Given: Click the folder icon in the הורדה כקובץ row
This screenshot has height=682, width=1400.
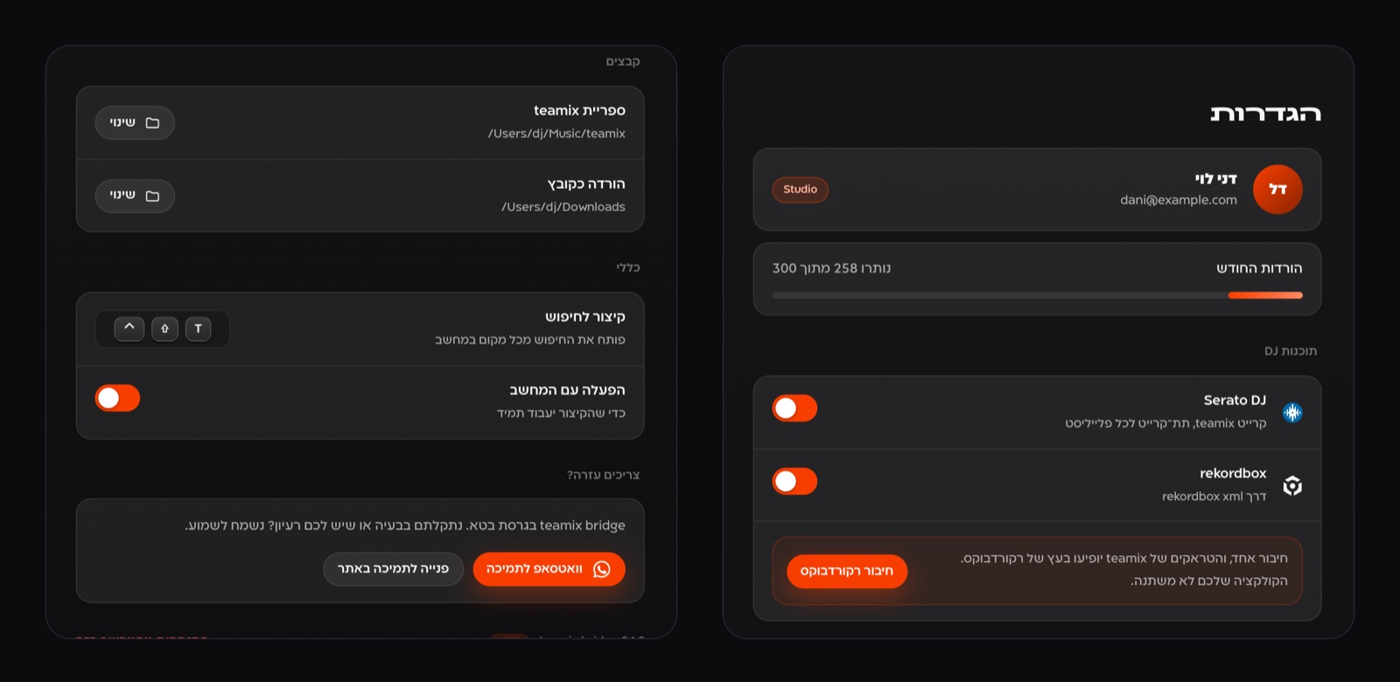Looking at the screenshot, I should [152, 196].
